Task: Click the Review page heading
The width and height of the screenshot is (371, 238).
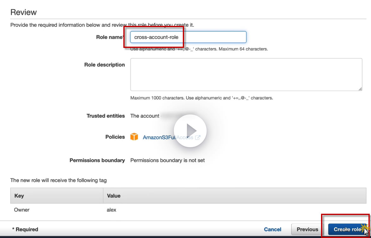Action: click(x=23, y=12)
